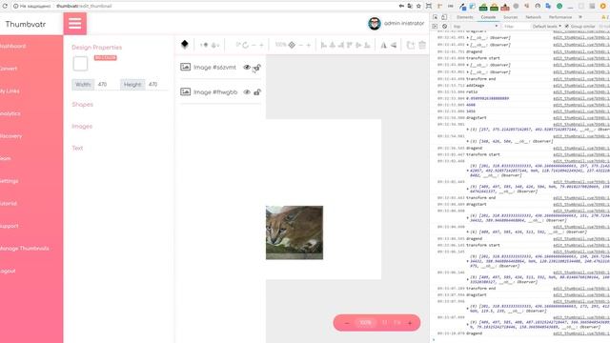
Task: Click the duplicate layer icon in toolbar
Action: [x=411, y=45]
